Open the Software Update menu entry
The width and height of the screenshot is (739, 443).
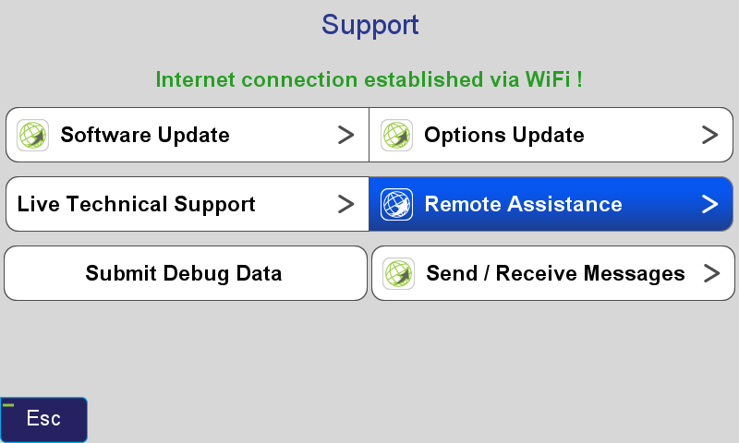pyautogui.click(x=188, y=135)
